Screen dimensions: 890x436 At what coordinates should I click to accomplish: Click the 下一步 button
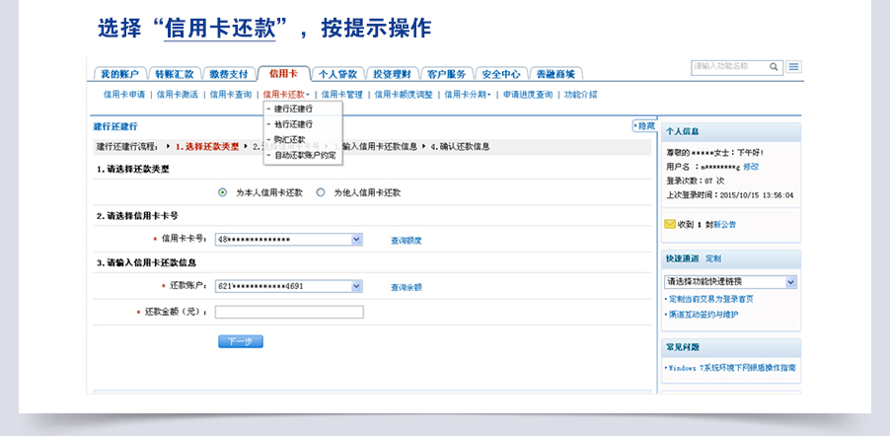[240, 341]
